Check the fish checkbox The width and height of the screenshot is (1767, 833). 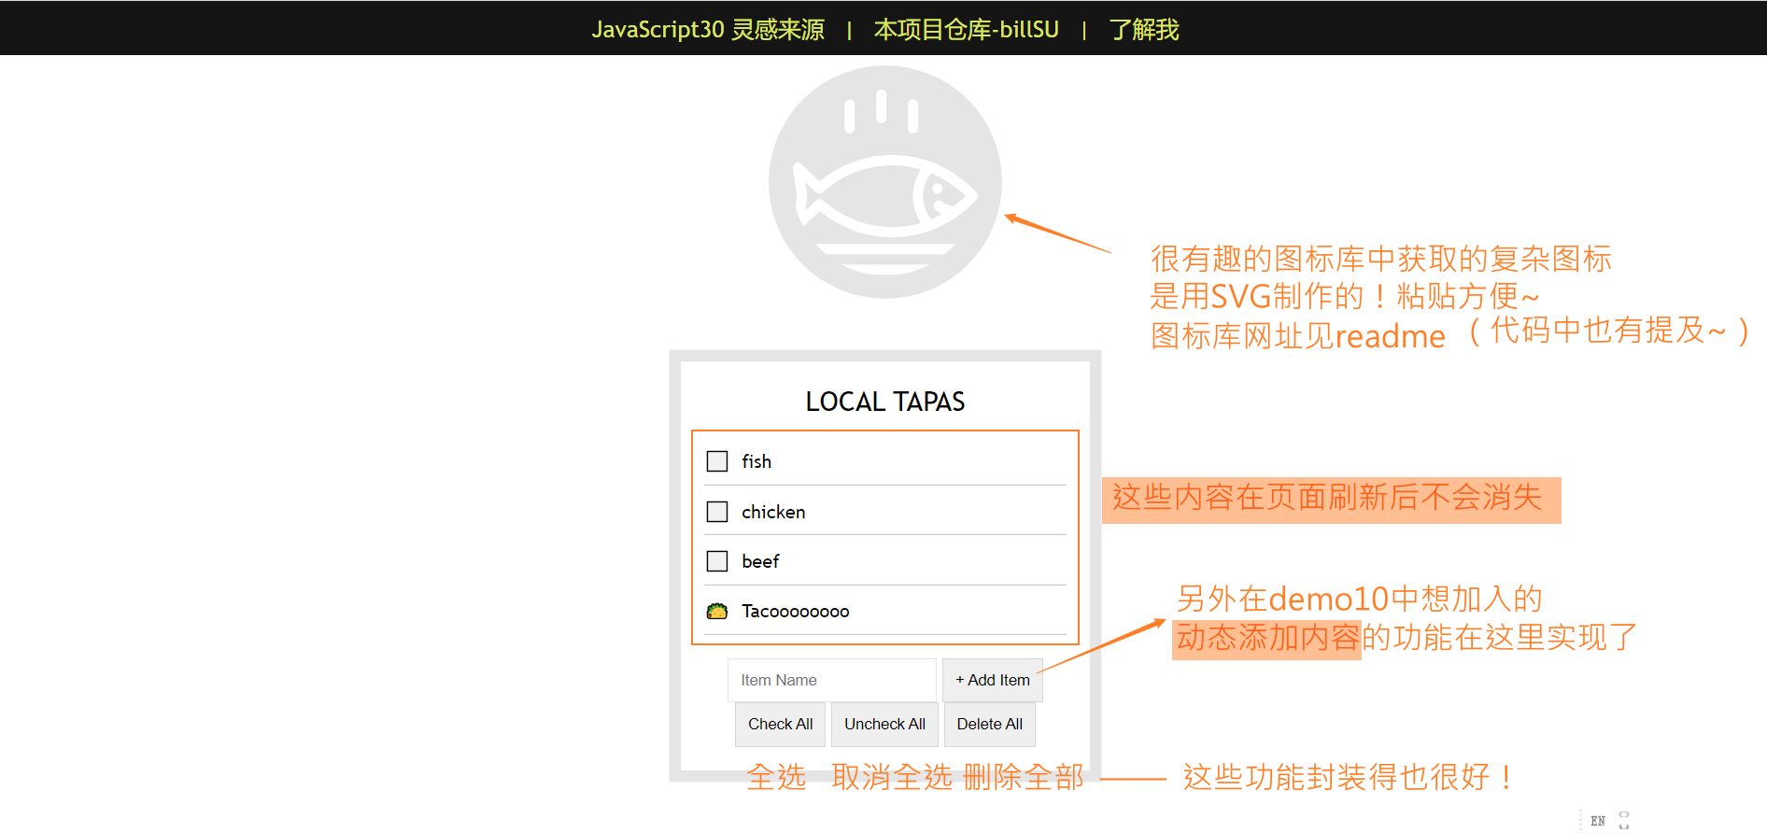coord(717,461)
